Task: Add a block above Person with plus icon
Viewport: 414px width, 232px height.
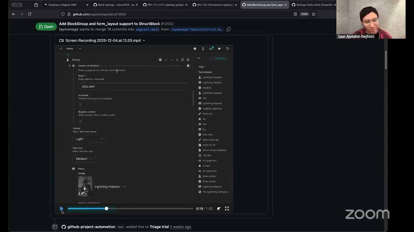Action: pyautogui.click(x=68, y=55)
